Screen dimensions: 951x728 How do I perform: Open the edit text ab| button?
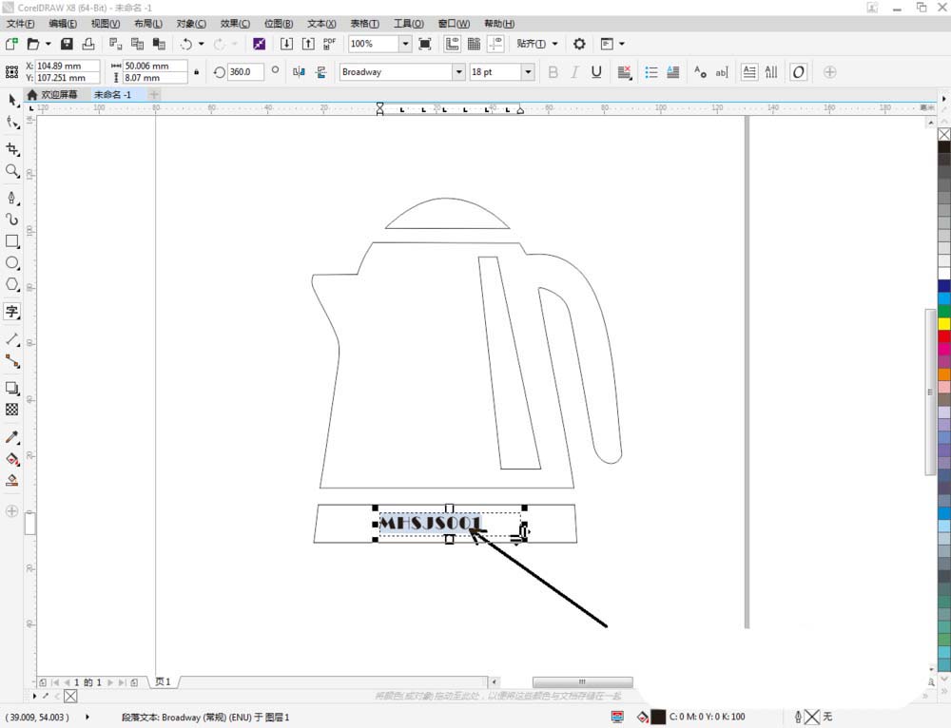click(x=721, y=72)
